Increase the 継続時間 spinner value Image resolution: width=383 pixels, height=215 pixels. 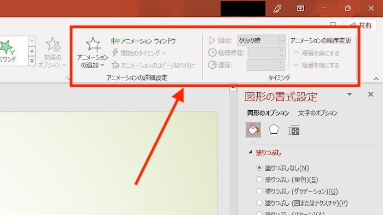[281, 50]
